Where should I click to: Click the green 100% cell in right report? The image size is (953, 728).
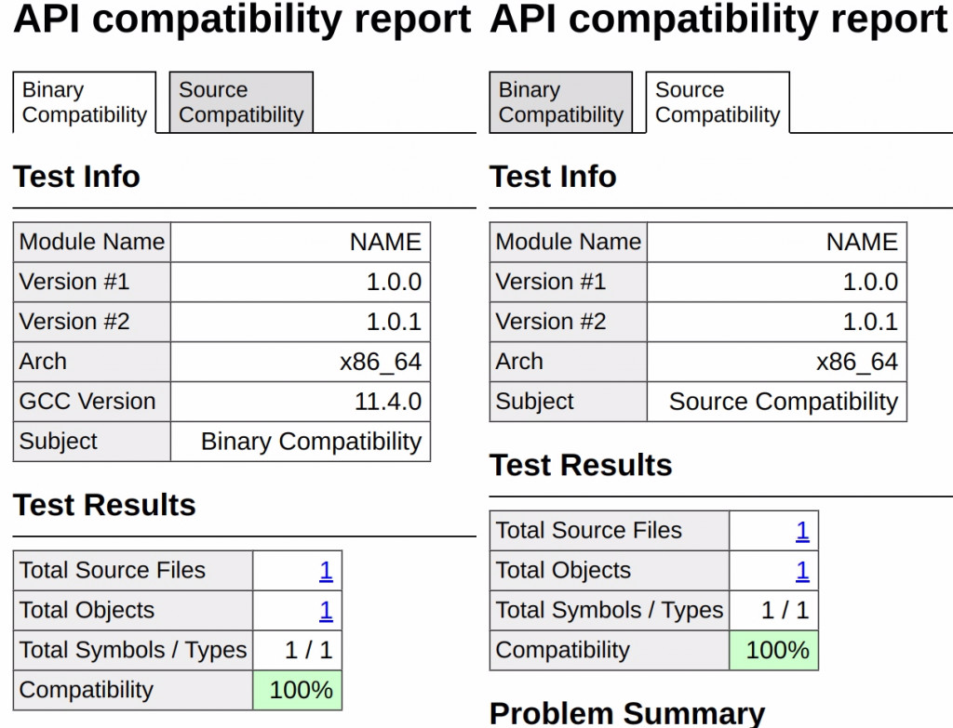click(774, 650)
